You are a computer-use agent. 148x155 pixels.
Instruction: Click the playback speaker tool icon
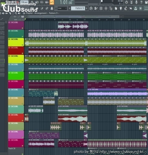(x=19, y=13)
